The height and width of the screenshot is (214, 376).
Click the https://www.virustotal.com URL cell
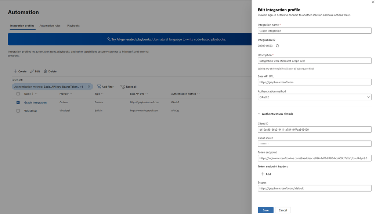click(x=144, y=110)
